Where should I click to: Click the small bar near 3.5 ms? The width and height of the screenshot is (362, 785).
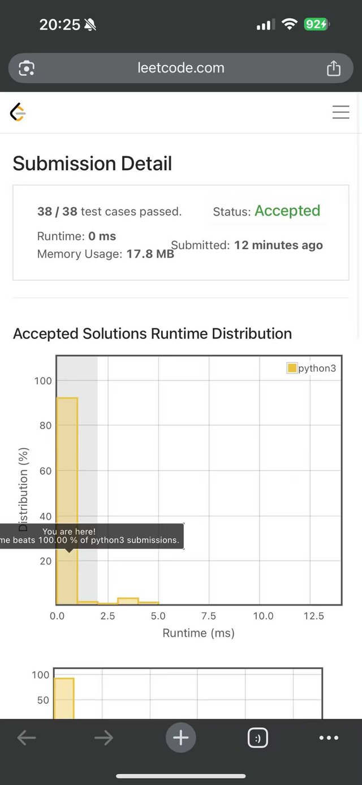[128, 601]
